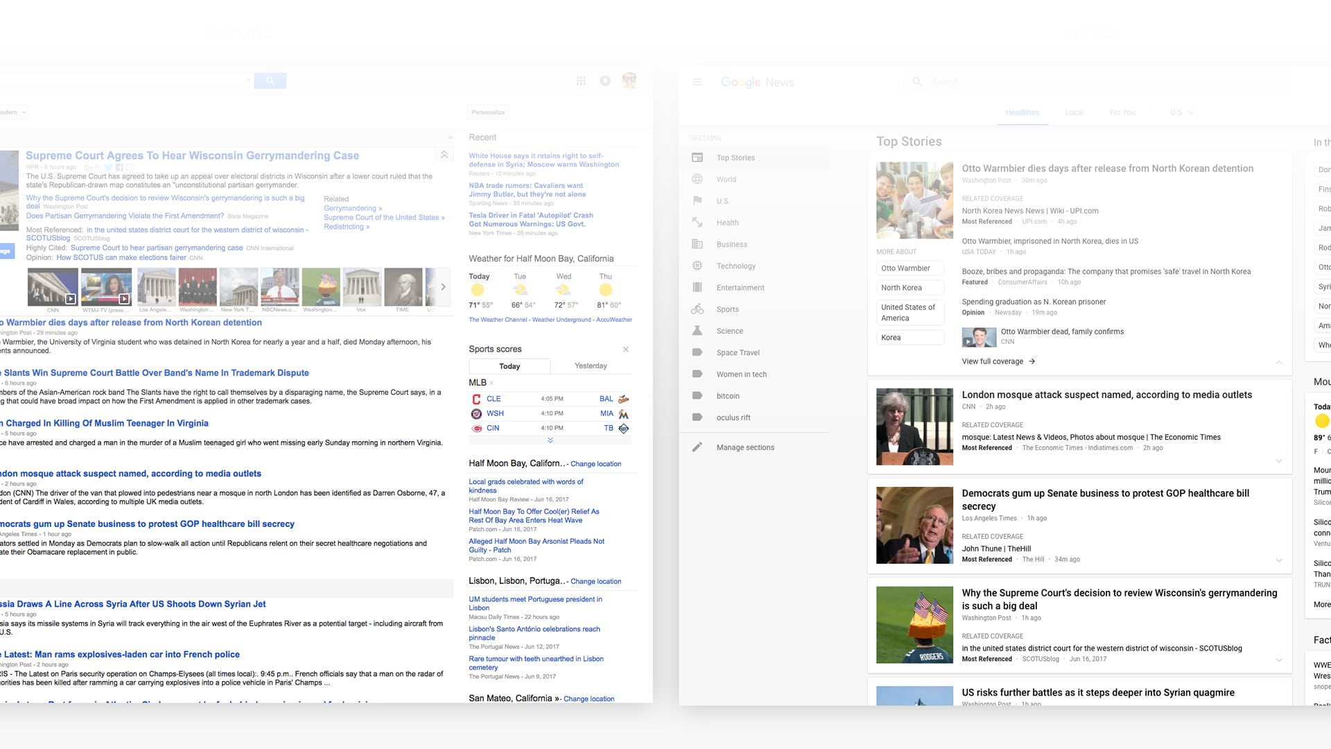Screen dimensions: 1331x749
Task: Open the Otto Warmbier story thumbnail
Action: click(x=914, y=200)
